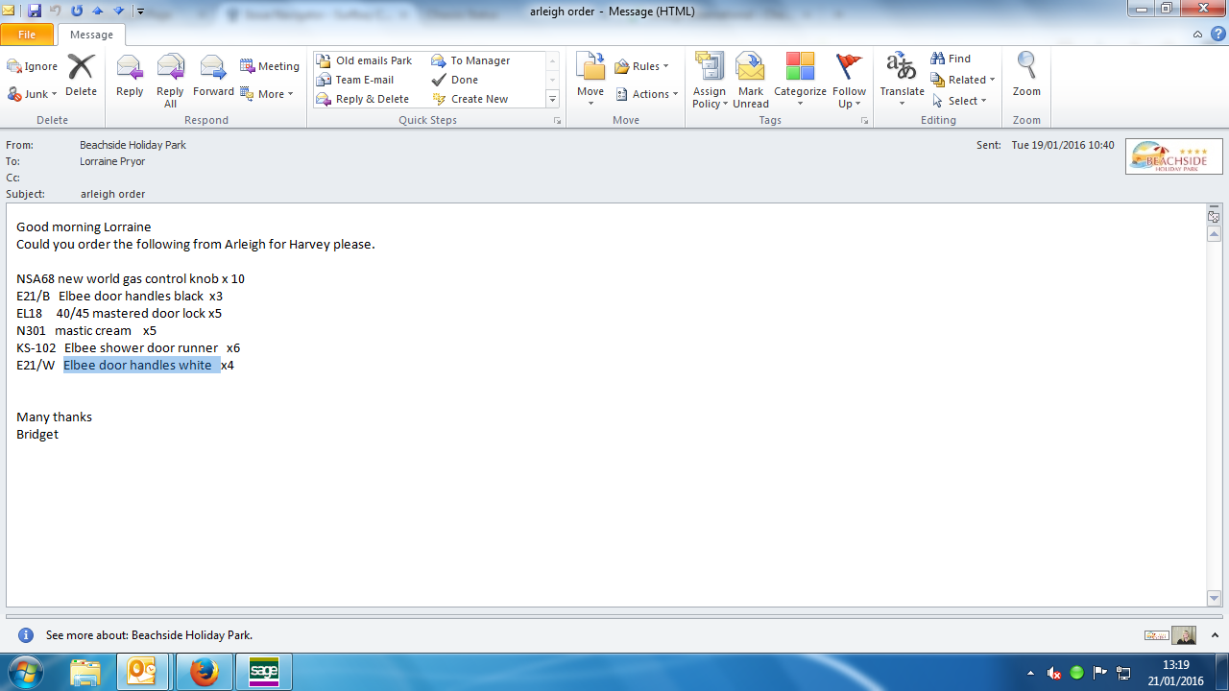1229x691 pixels.
Task: Click the Undo arrow in quick access toolbar
Action: [56, 12]
